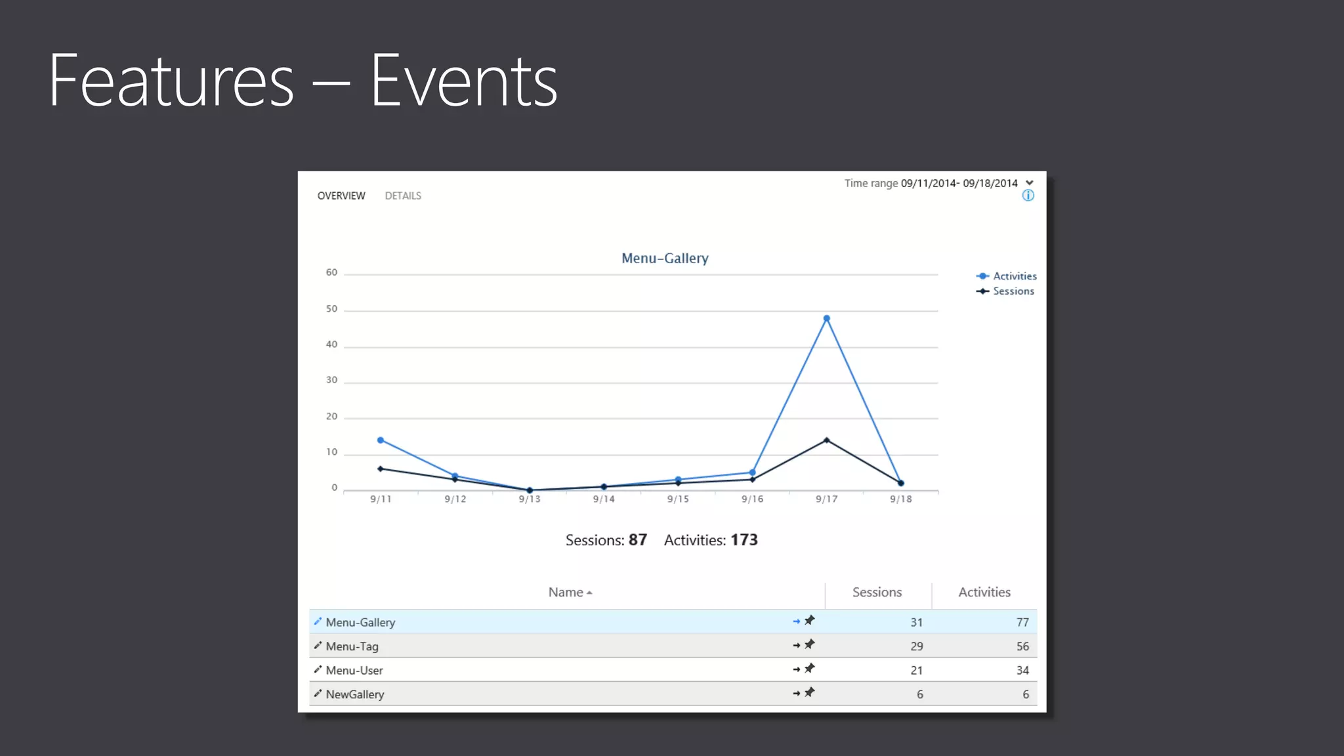1344x756 pixels.
Task: Click sessions value 21 for Menu-User
Action: point(917,670)
